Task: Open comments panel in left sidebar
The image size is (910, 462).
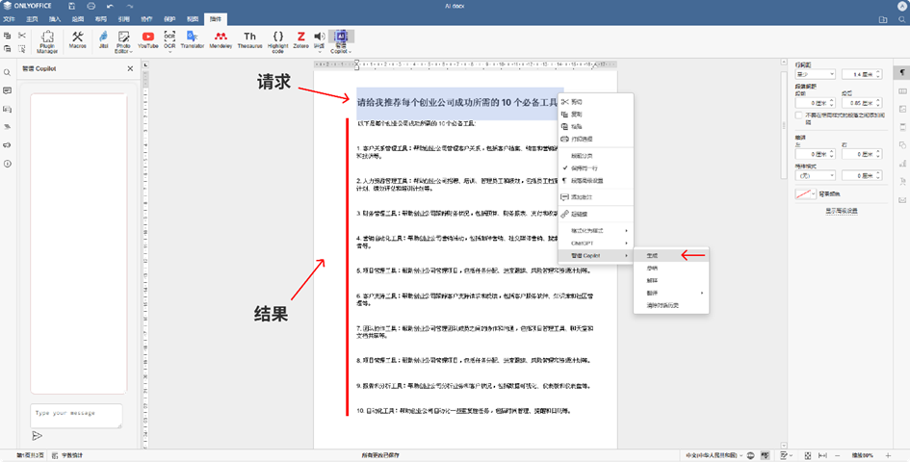Action: click(7, 90)
